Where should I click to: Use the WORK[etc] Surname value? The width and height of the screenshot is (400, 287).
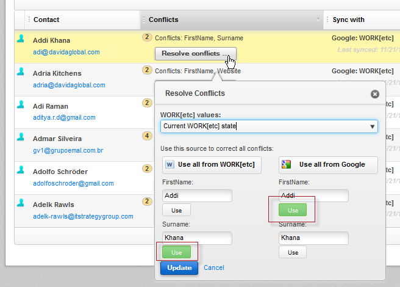[x=176, y=252]
